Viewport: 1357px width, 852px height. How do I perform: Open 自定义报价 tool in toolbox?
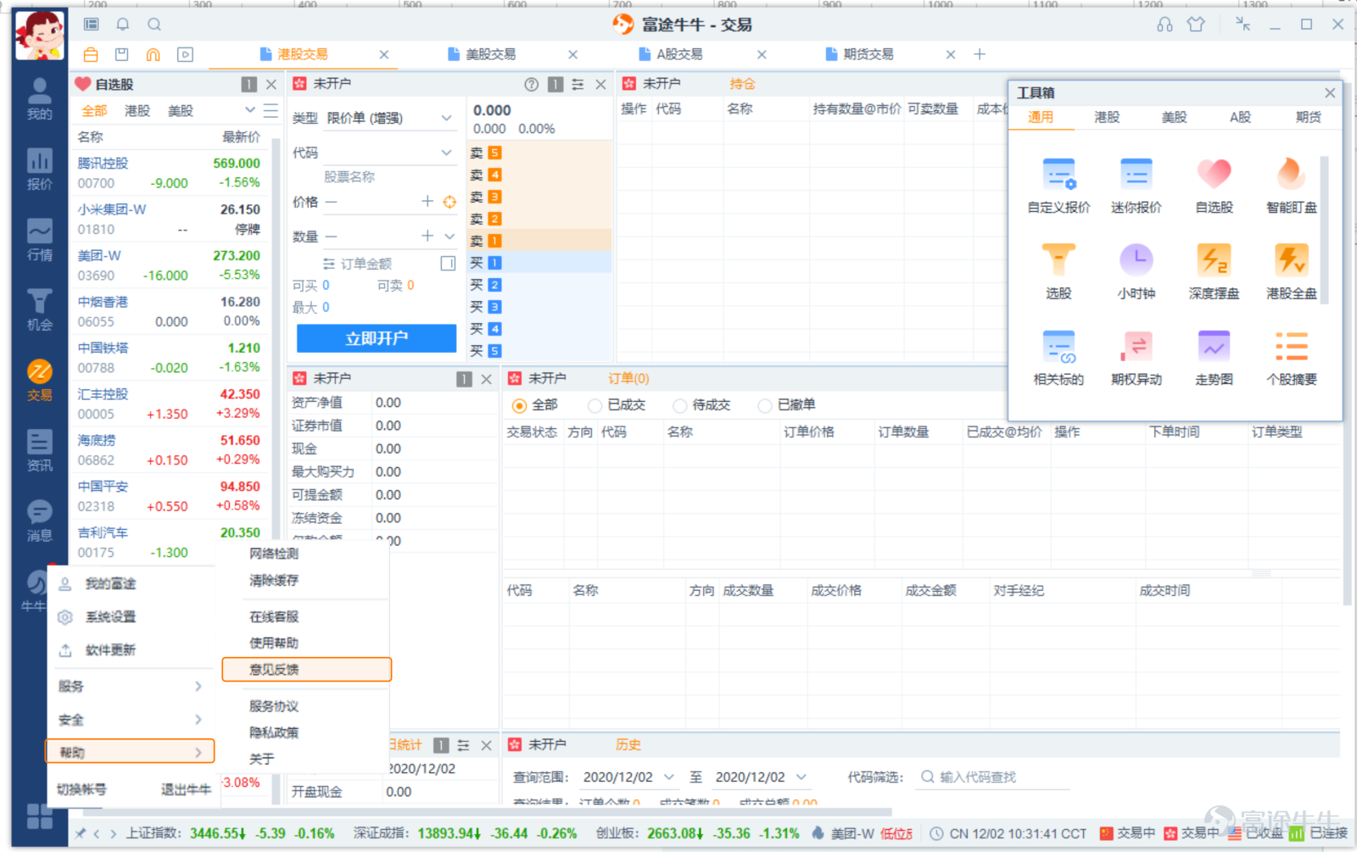pyautogui.click(x=1058, y=185)
